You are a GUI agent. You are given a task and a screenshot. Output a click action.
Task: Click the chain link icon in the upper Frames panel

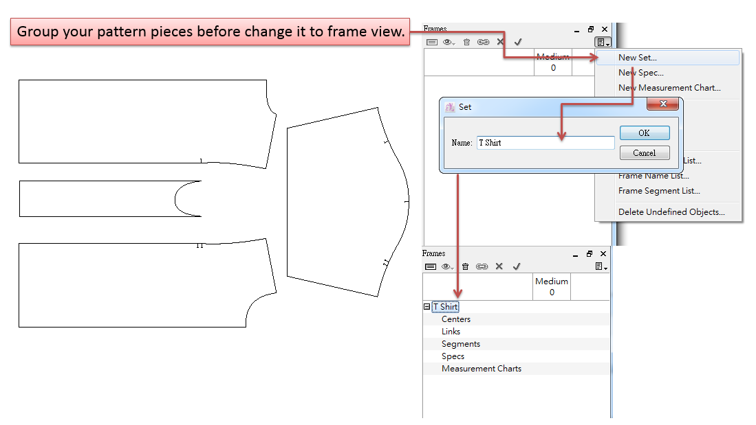pyautogui.click(x=483, y=42)
